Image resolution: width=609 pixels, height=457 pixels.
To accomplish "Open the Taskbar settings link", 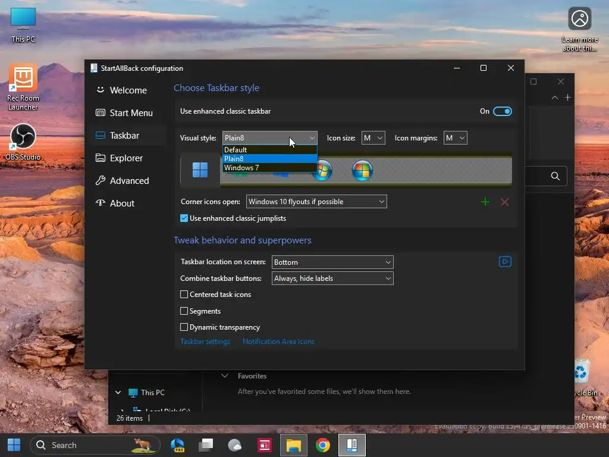I will point(205,342).
